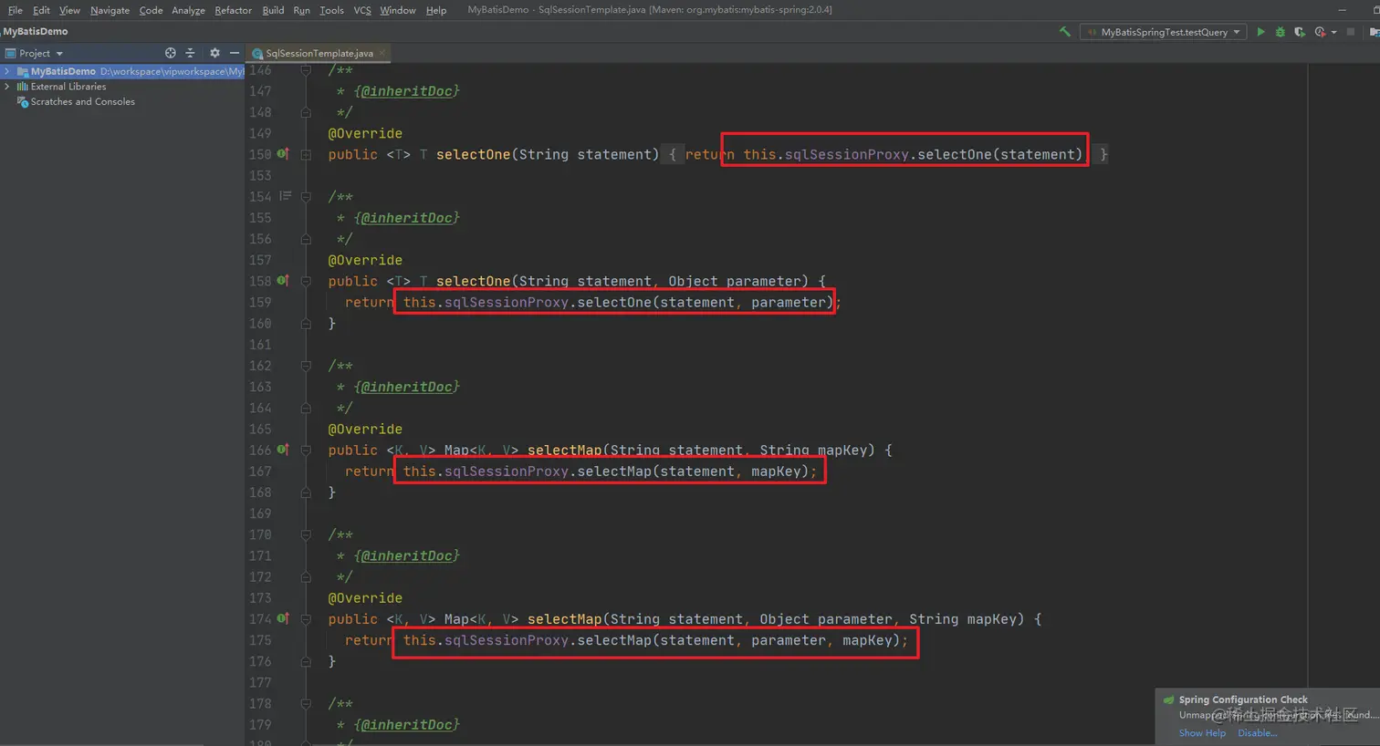Viewport: 1380px width, 746px height.
Task: Open the Window menu
Action: pyautogui.click(x=398, y=10)
